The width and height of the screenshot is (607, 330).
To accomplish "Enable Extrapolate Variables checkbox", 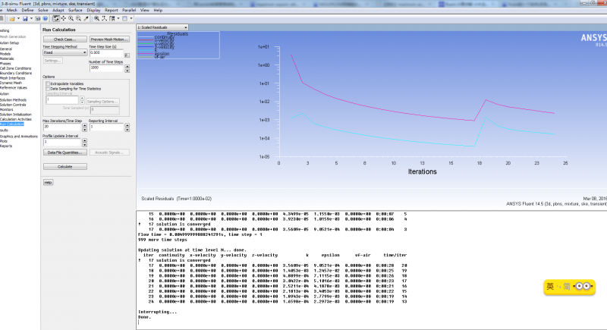I will (48, 83).
